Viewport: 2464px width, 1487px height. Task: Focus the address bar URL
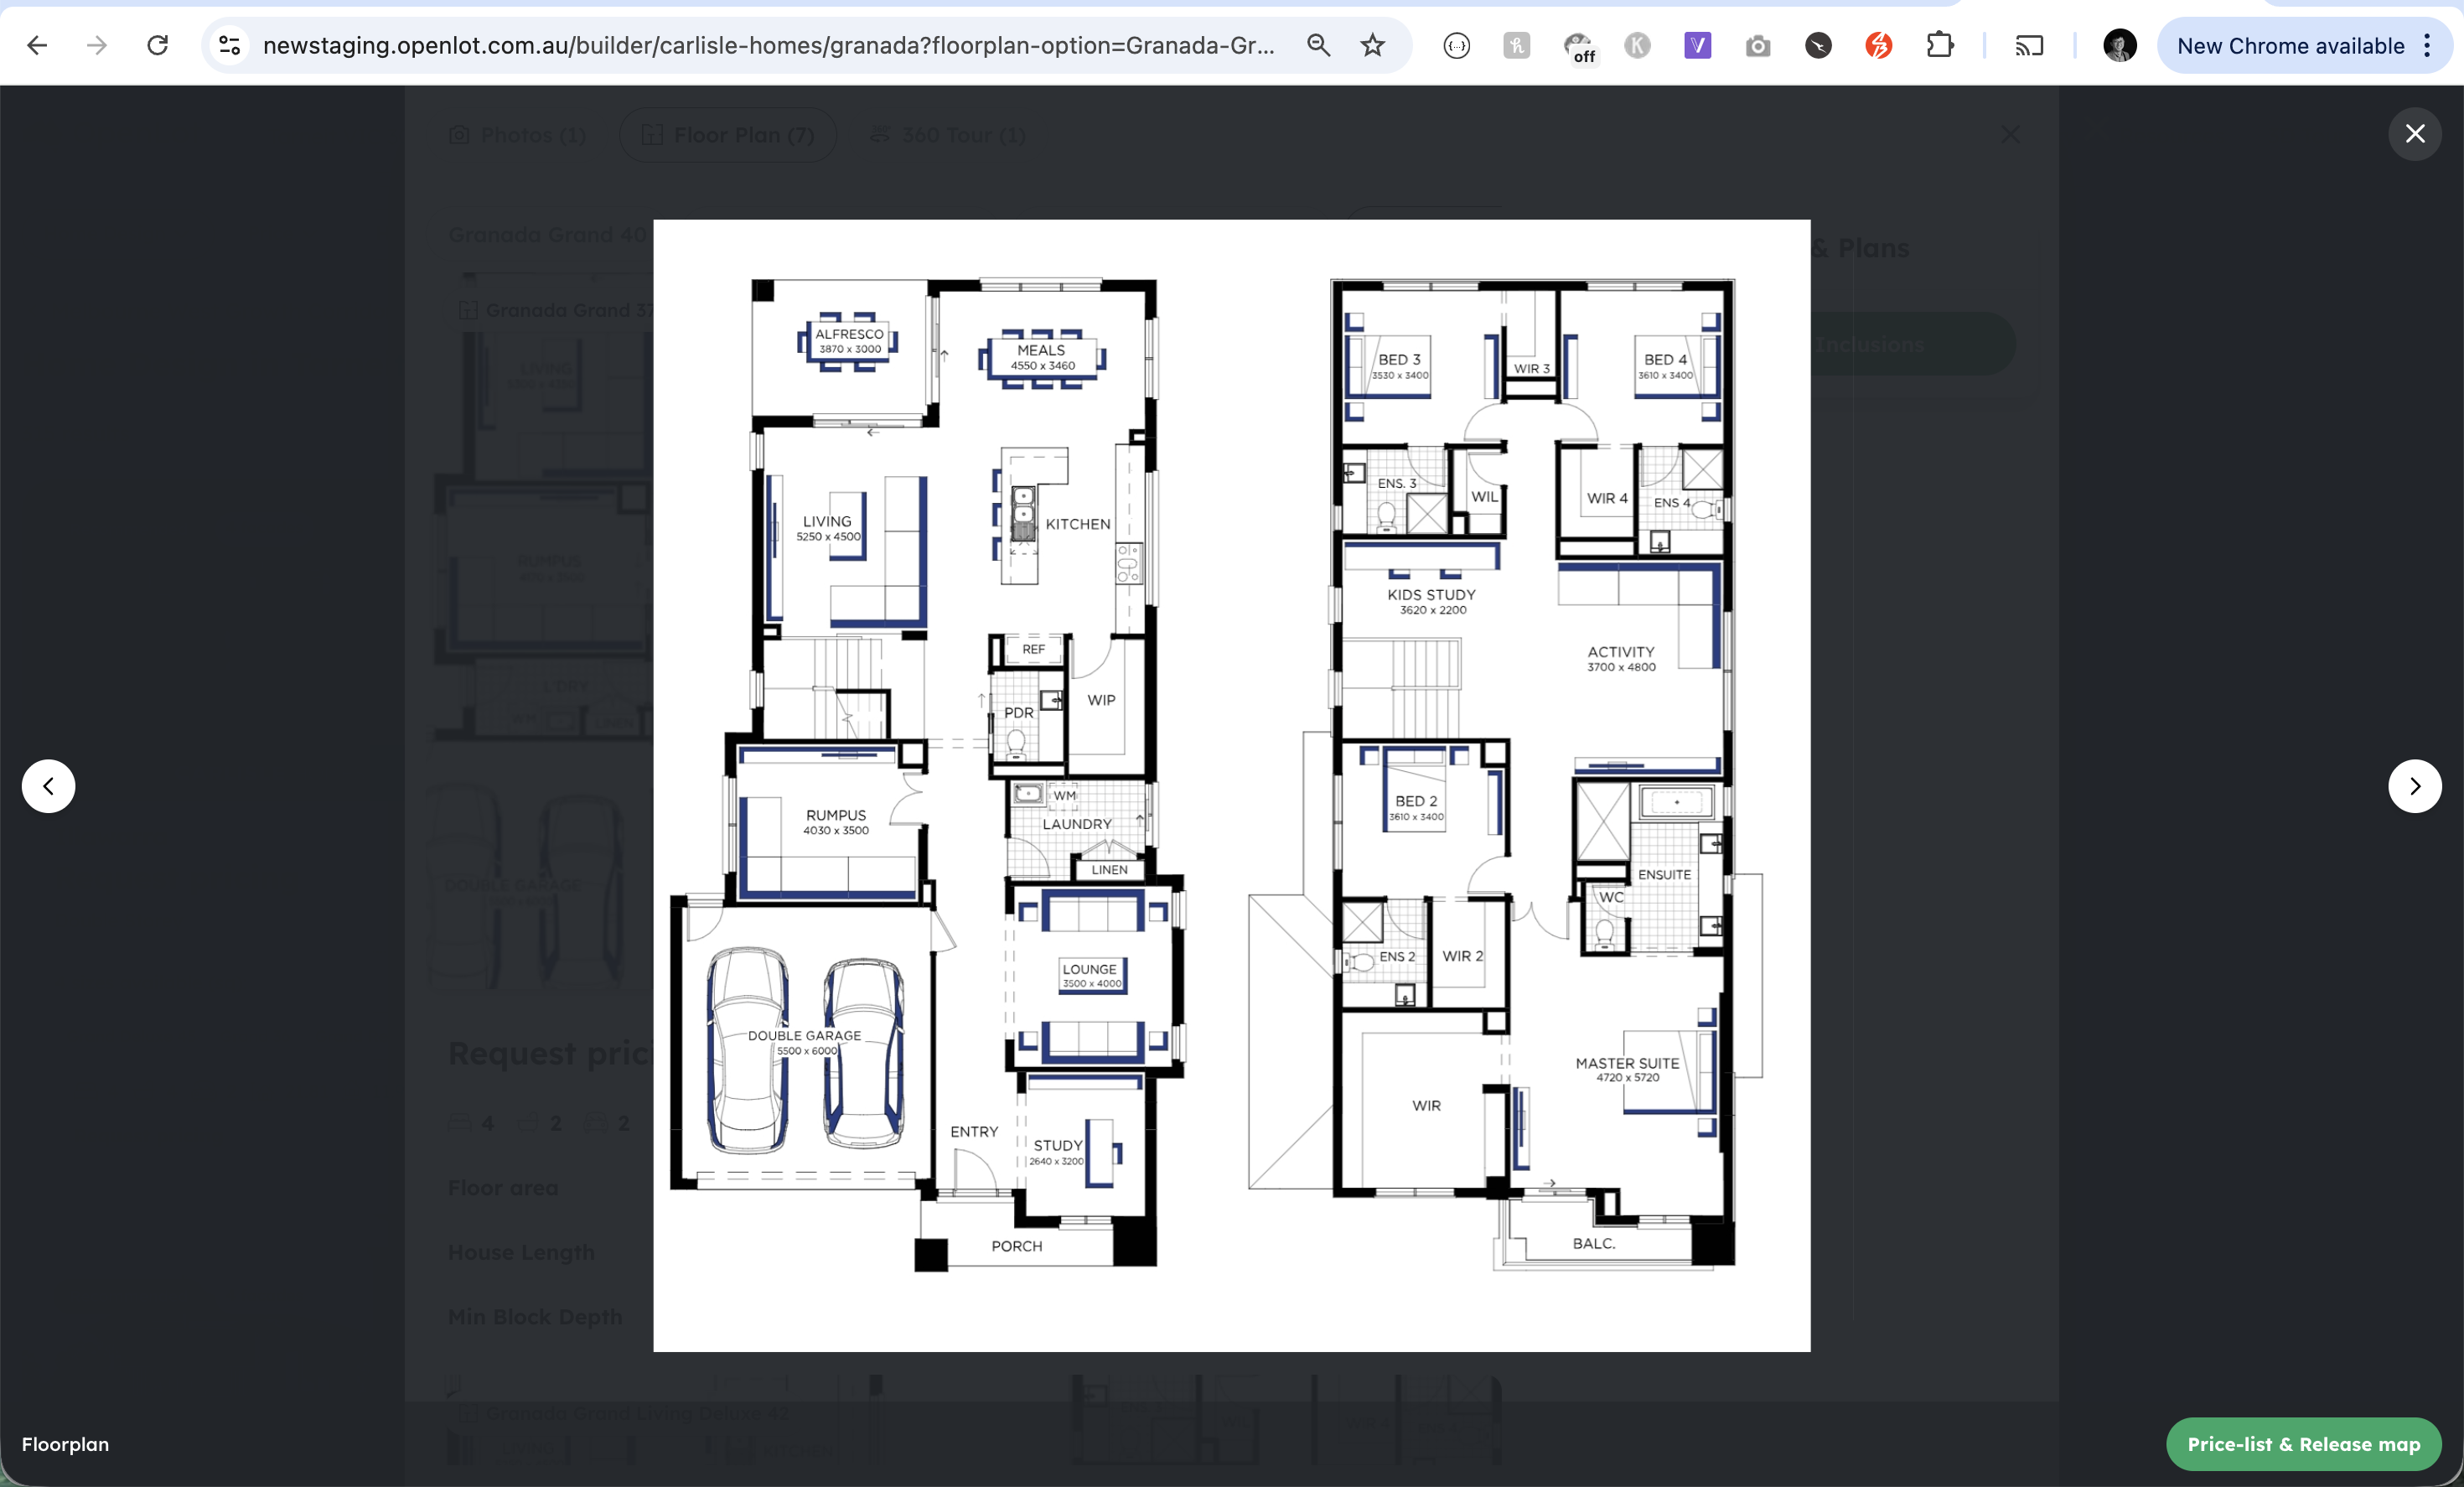[768, 45]
